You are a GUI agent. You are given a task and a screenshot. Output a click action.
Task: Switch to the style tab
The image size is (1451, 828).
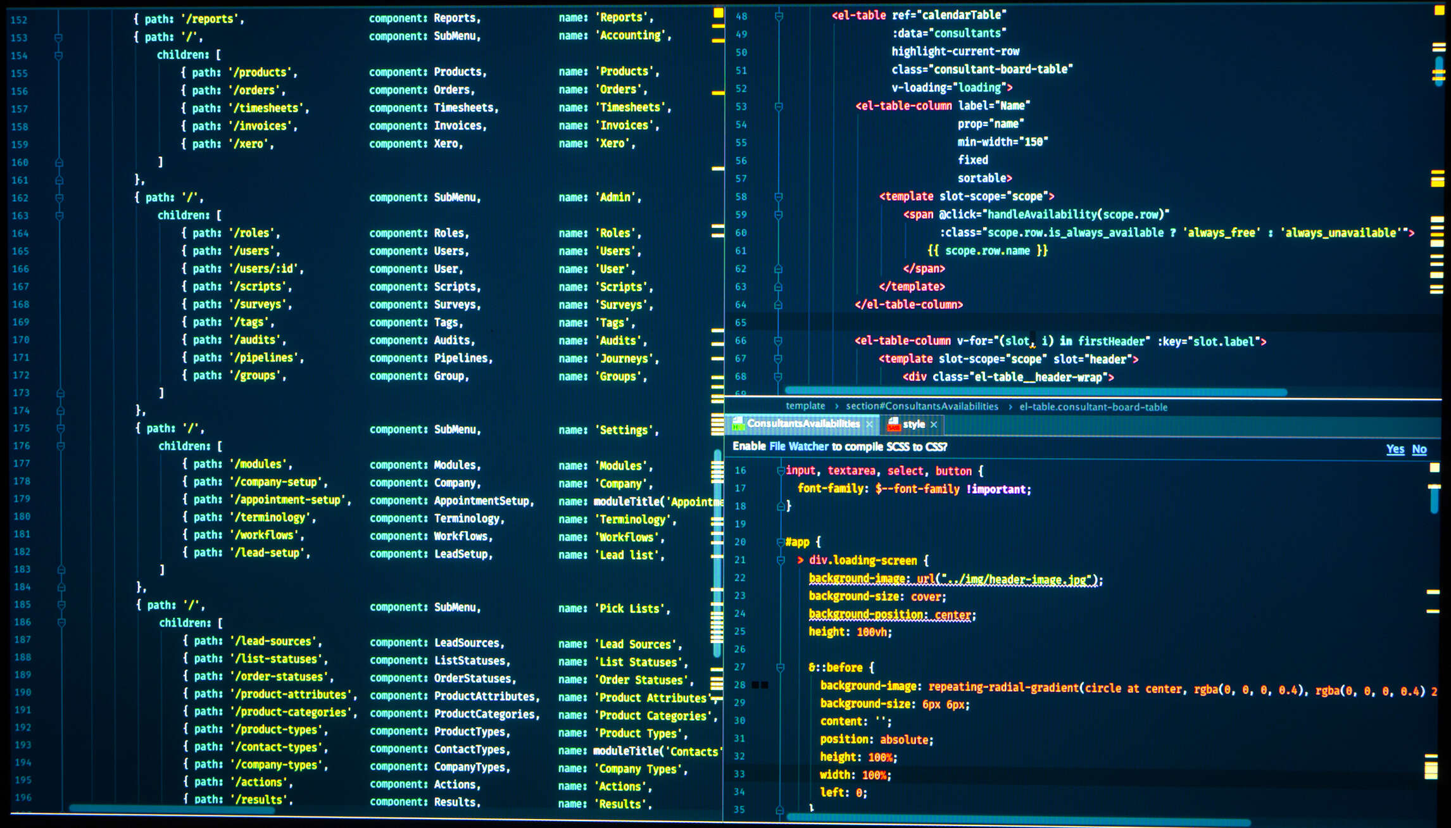[x=914, y=424]
